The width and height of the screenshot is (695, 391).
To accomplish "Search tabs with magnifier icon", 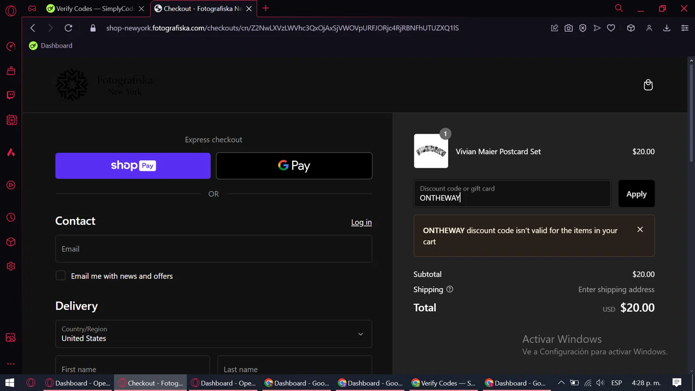I will (x=619, y=8).
